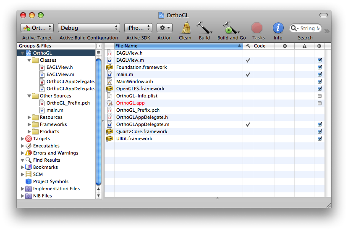Collapse the Other Sources group
348x231 pixels.
point(29,96)
